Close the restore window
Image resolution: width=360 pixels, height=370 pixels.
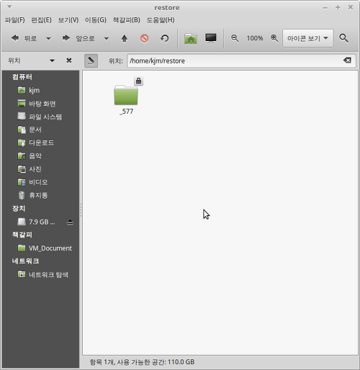click(351, 7)
